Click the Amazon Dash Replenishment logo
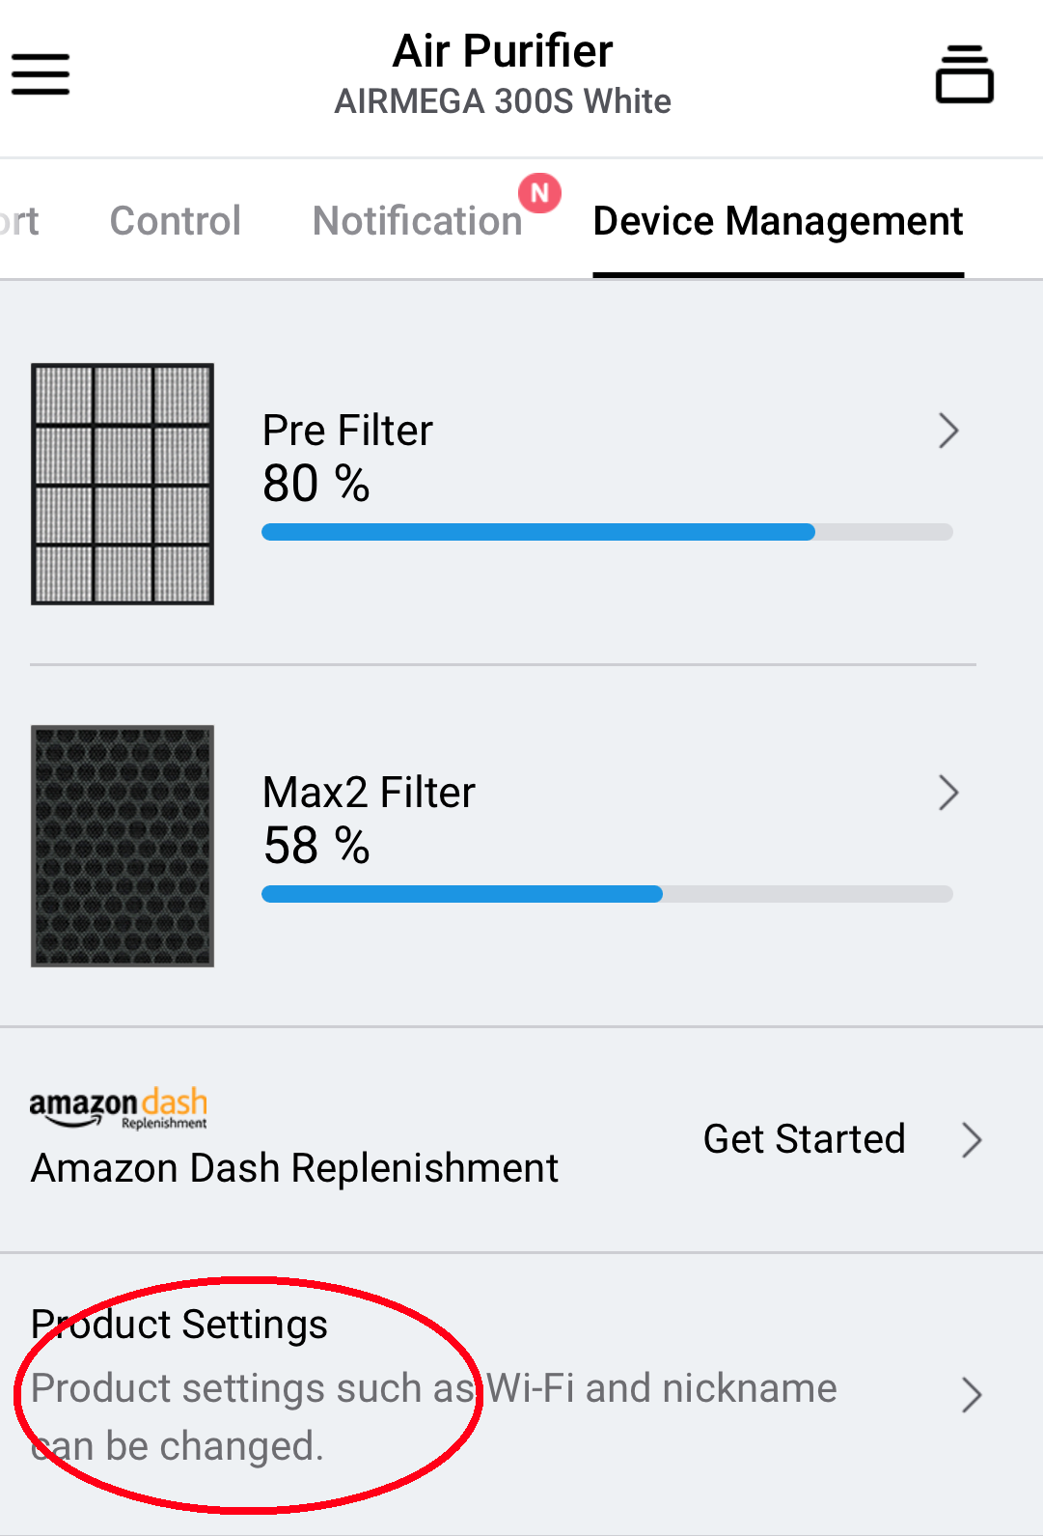The width and height of the screenshot is (1043, 1536). pos(119,1108)
